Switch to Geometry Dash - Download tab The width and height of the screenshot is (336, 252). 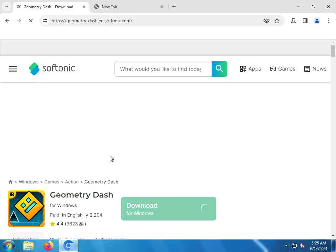pyautogui.click(x=49, y=7)
